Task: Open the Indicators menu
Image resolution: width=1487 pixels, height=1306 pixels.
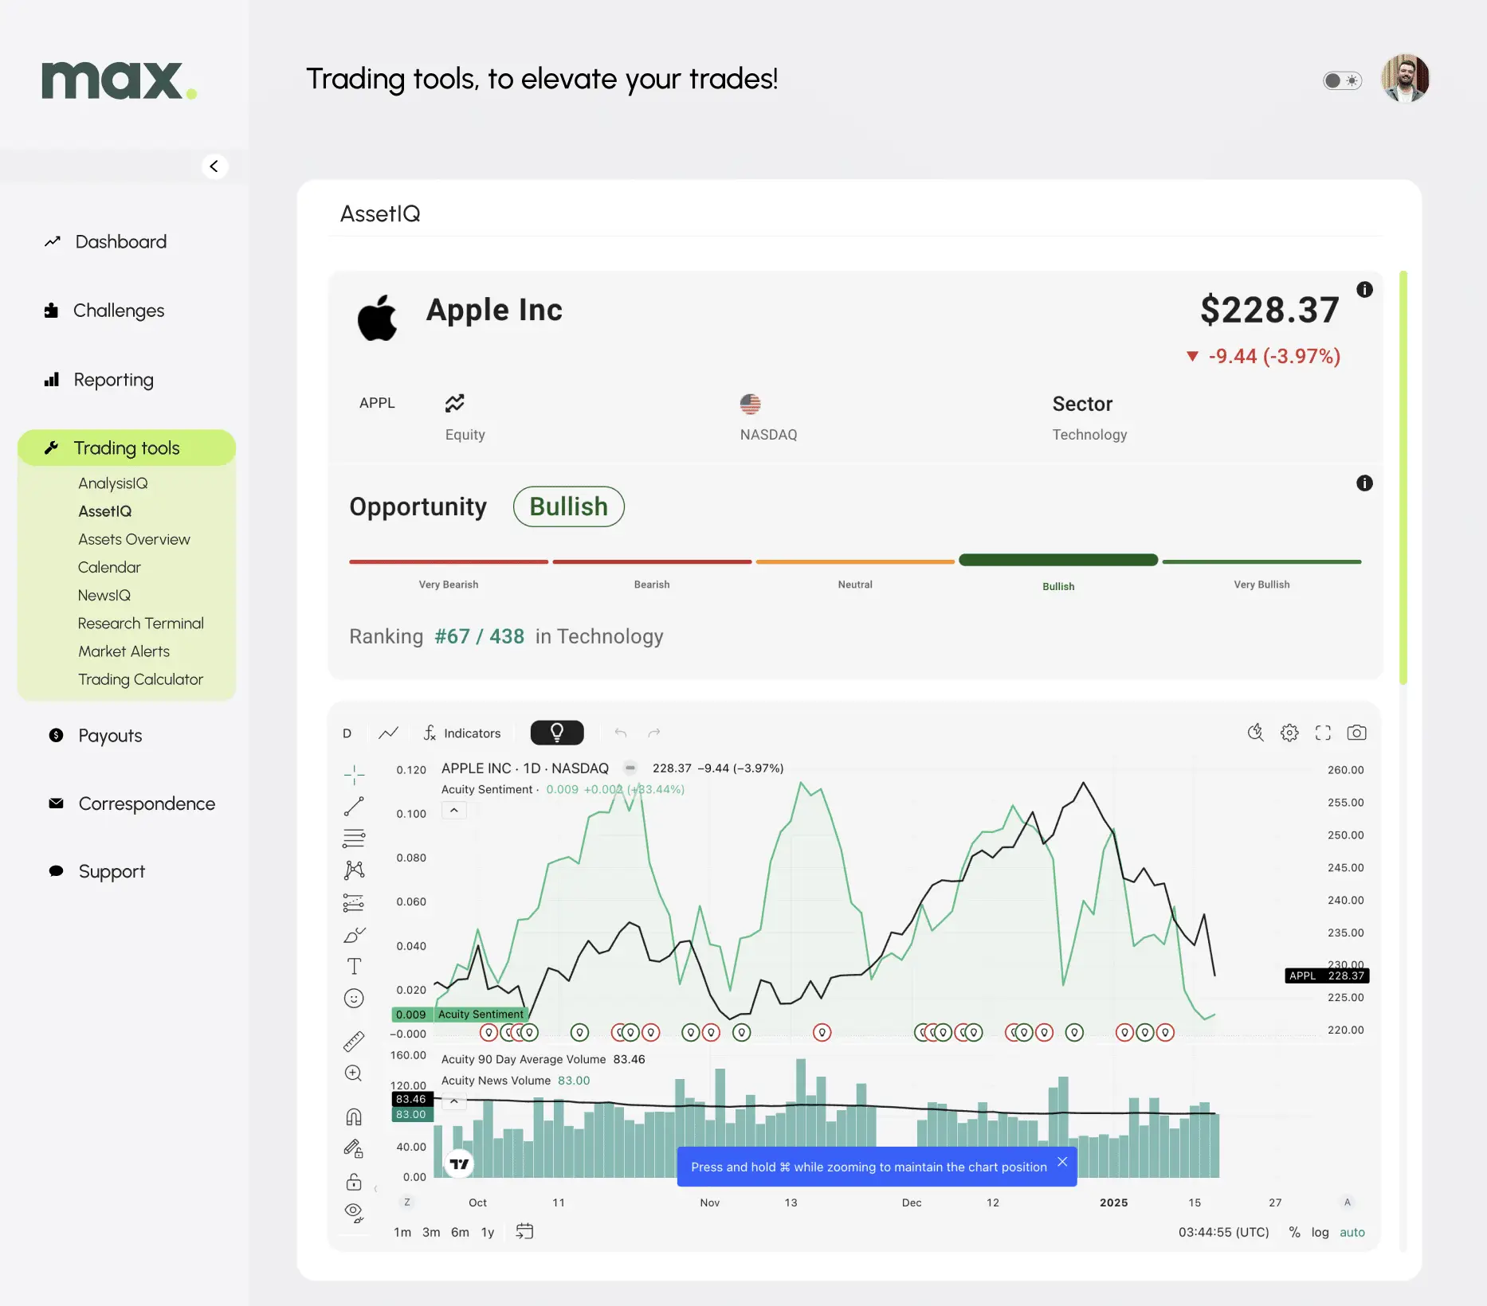Action: coord(462,733)
